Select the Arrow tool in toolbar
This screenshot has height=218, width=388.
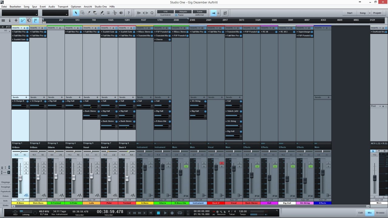coord(76,13)
